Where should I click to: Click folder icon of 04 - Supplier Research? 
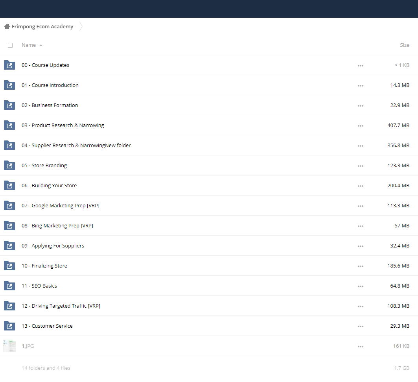9,145
